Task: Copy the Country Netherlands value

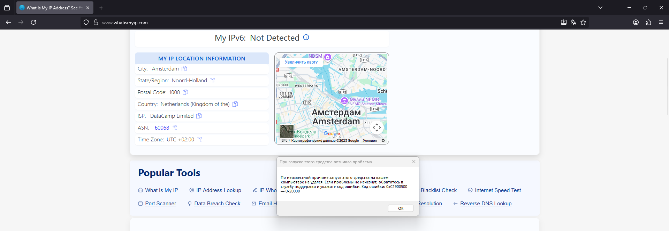Action: (x=235, y=104)
